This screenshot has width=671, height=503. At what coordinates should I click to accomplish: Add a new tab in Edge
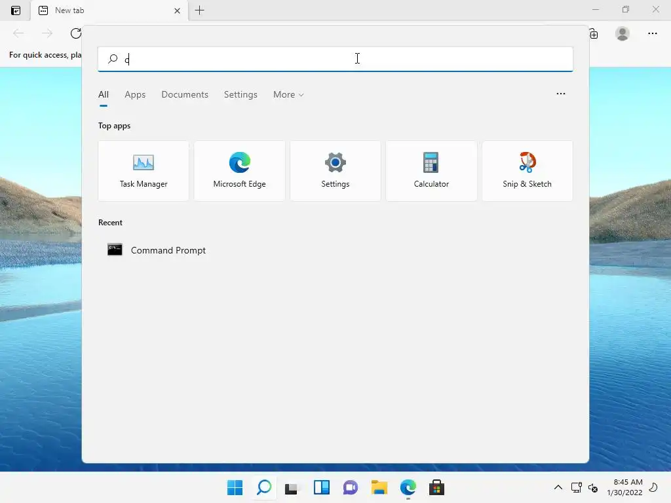pos(199,10)
